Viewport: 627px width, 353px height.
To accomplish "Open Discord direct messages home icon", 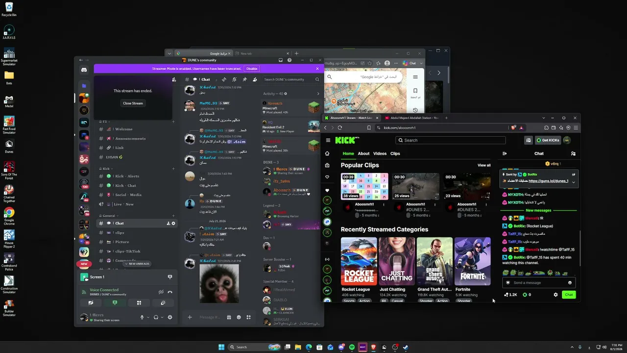I will [x=84, y=70].
